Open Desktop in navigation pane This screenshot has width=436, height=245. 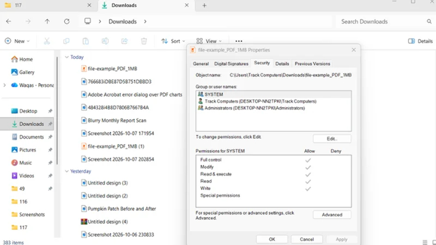tap(27, 111)
